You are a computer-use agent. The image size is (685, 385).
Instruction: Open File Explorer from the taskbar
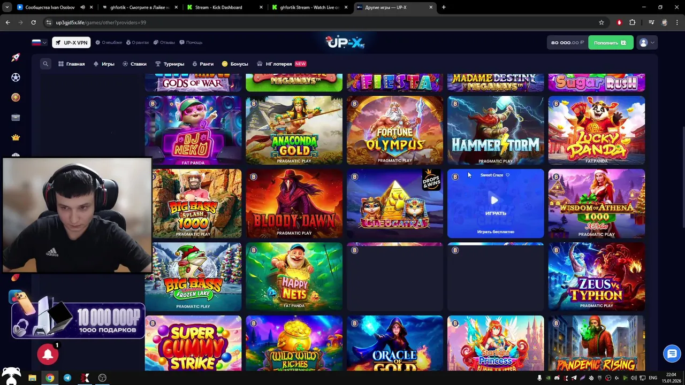pyautogui.click(x=32, y=378)
